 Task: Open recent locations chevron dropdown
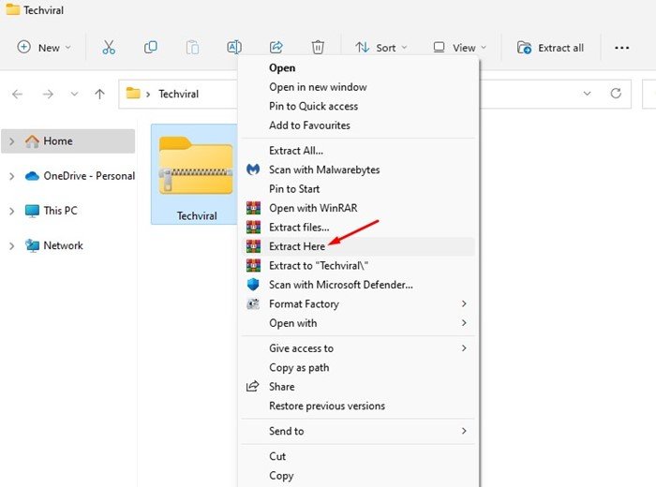coord(74,94)
